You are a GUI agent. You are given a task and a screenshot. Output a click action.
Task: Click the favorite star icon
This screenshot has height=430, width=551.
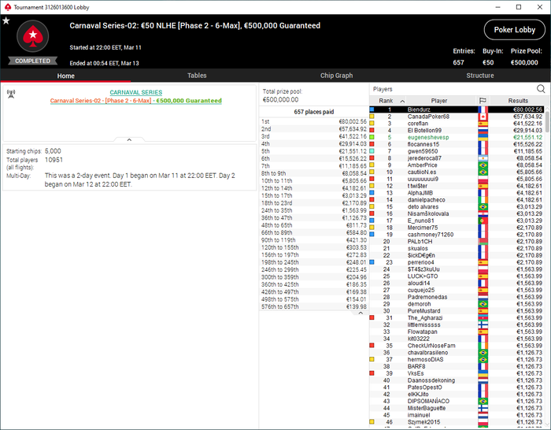[6, 20]
